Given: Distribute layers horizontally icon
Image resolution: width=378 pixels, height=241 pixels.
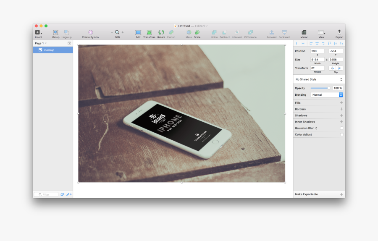Looking at the screenshot, I should tap(297, 43).
